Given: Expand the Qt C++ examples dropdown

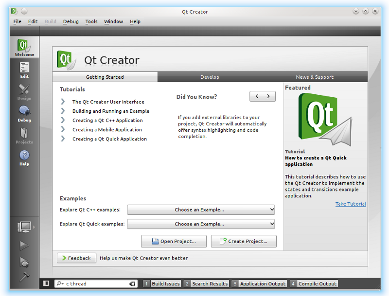Looking at the screenshot, I should coord(201,210).
